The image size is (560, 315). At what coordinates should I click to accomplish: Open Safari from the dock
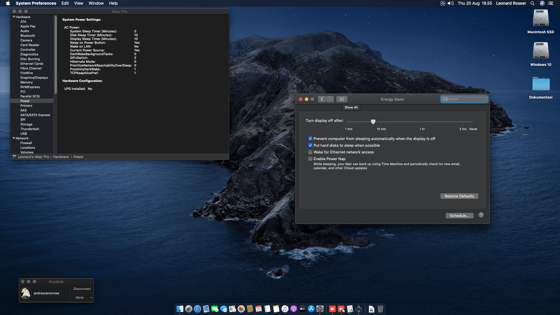tap(197, 309)
